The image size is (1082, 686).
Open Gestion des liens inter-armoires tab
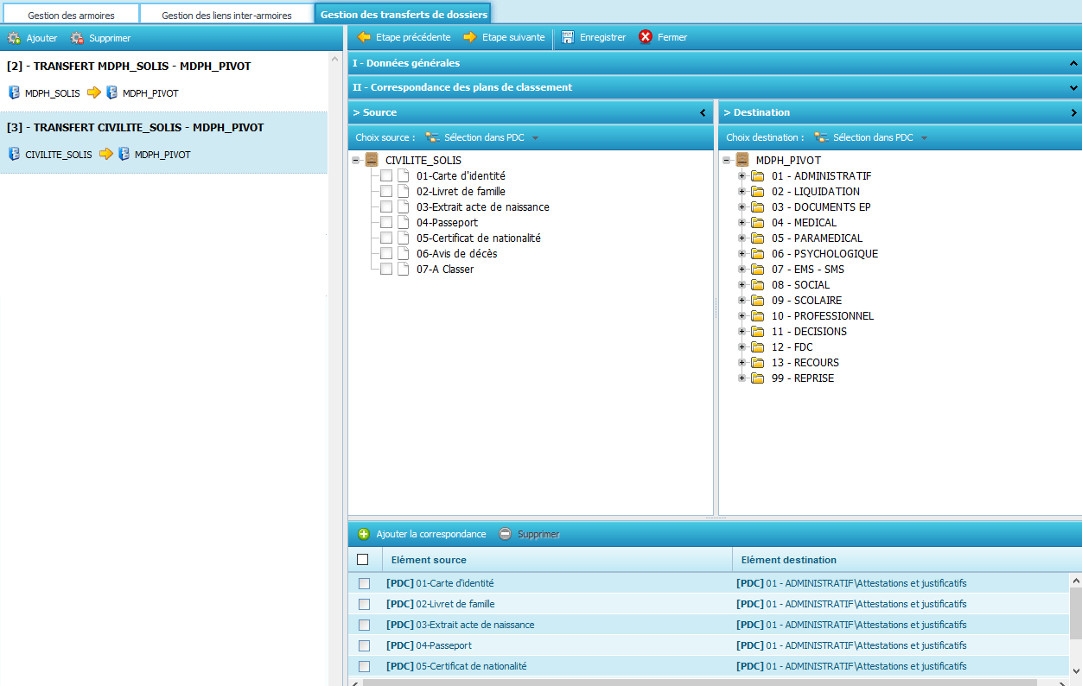[x=226, y=16]
